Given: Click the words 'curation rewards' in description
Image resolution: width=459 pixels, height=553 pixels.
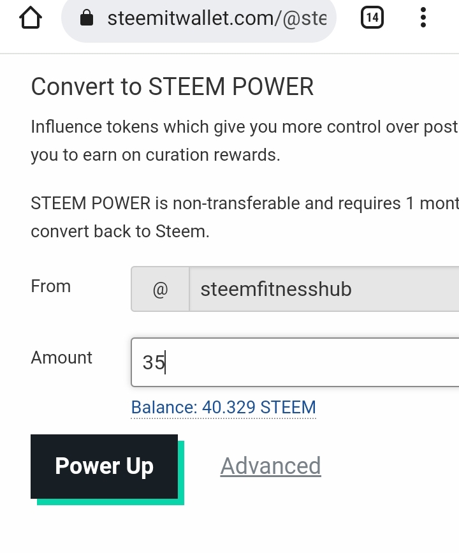Looking at the screenshot, I should [213, 155].
